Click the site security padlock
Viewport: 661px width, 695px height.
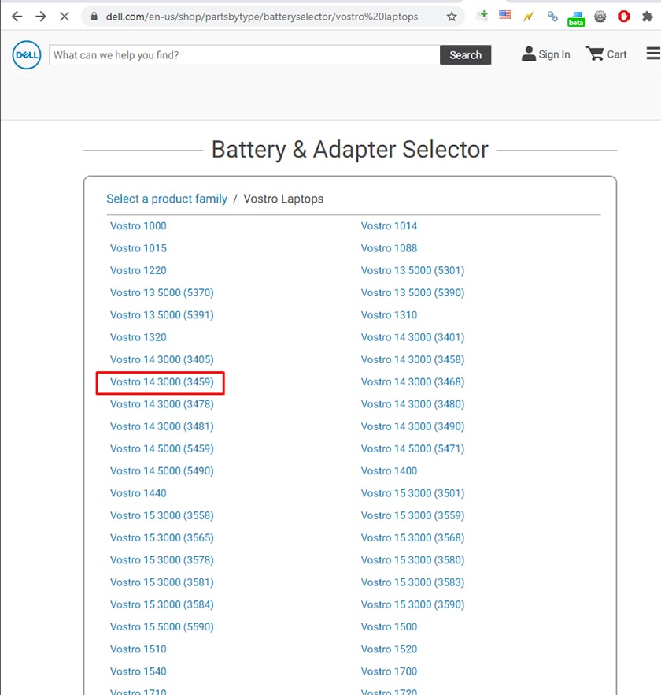pos(93,15)
